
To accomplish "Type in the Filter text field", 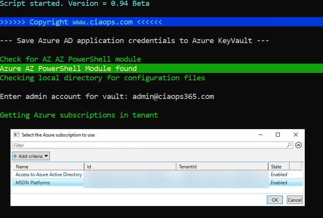I will [x=148, y=145].
